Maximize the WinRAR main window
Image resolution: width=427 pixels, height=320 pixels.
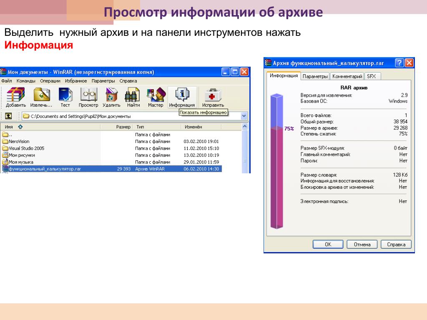click(x=235, y=72)
